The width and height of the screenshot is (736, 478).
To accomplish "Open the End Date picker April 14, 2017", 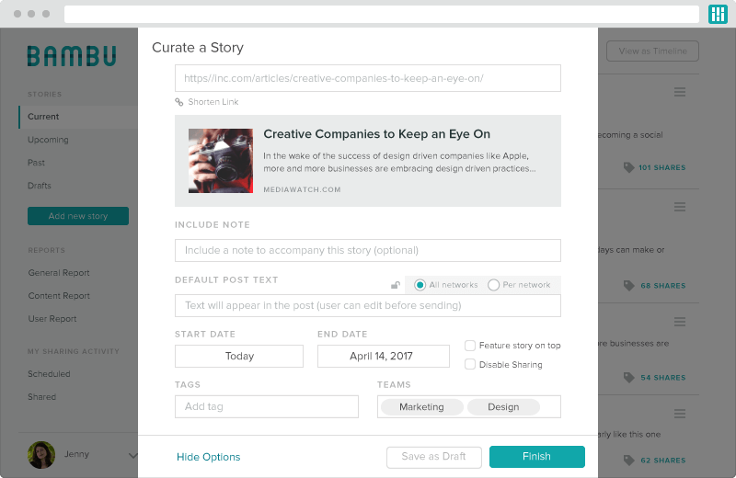I will coord(384,357).
